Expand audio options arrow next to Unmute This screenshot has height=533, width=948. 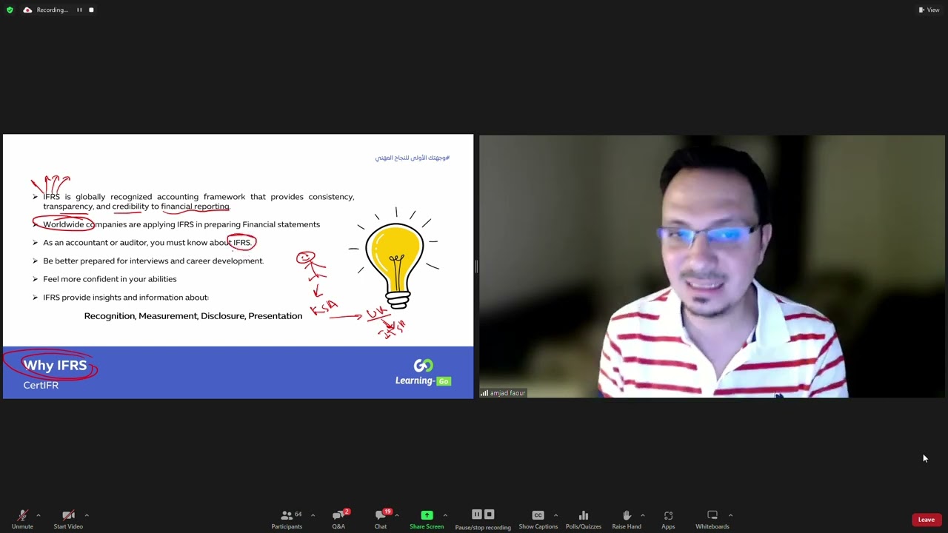(x=38, y=515)
